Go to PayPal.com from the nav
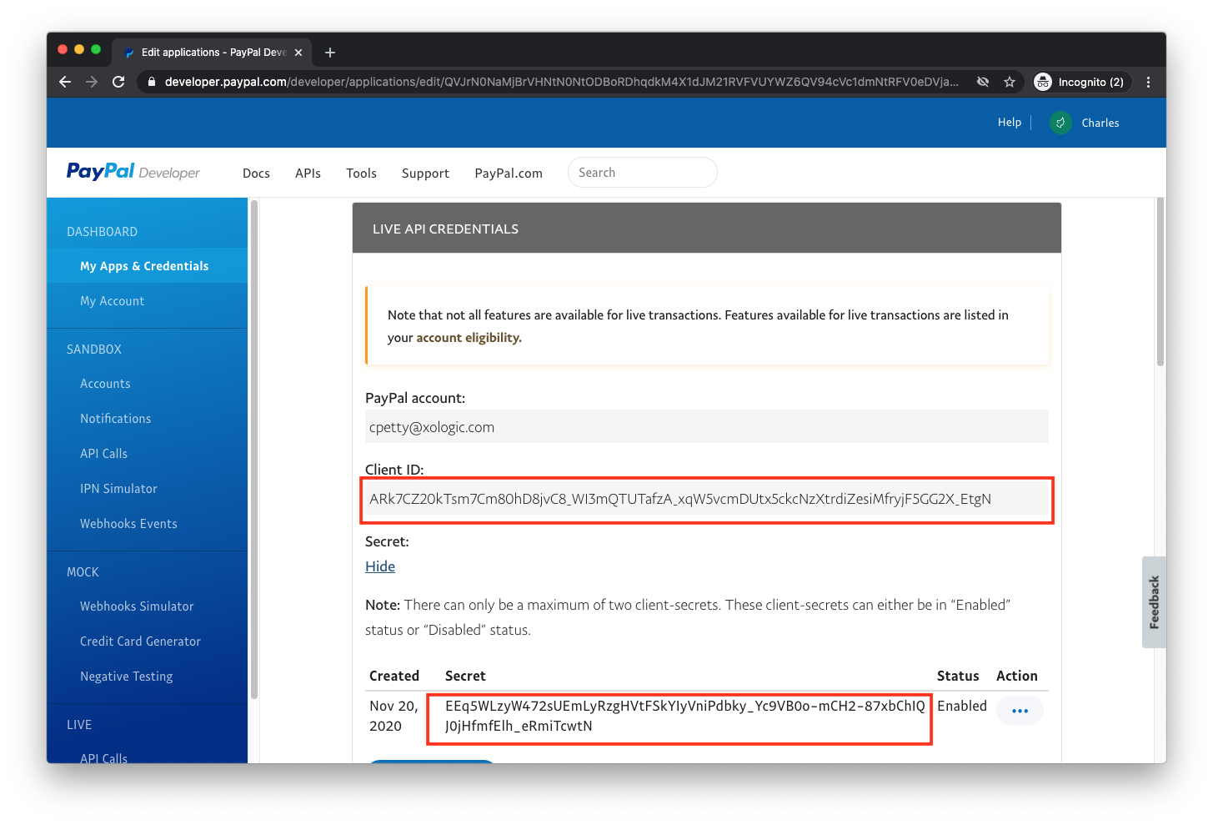 coord(509,174)
